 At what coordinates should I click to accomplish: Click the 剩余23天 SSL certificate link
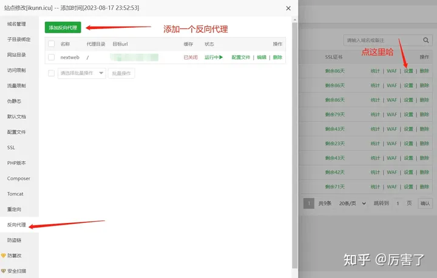335,144
